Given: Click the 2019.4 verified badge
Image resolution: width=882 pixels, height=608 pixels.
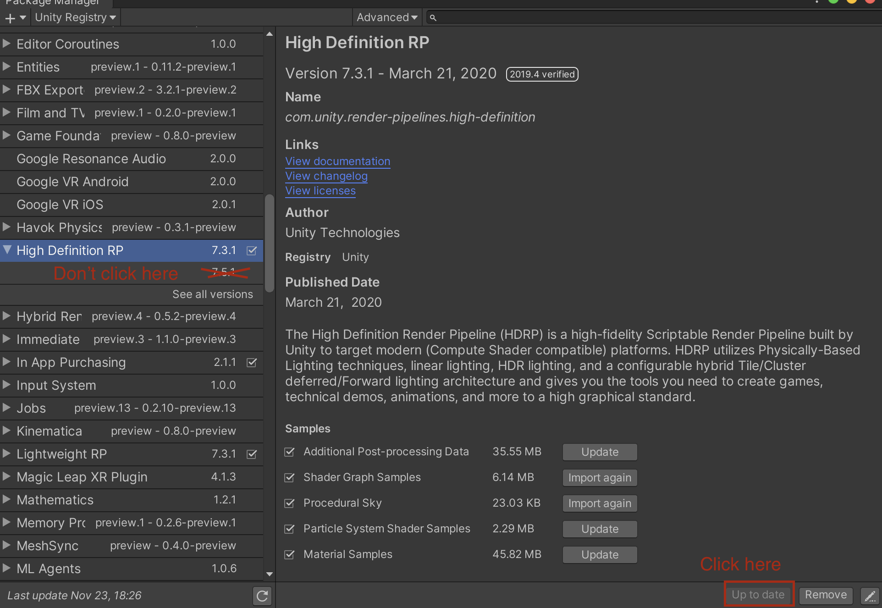Looking at the screenshot, I should pos(542,74).
